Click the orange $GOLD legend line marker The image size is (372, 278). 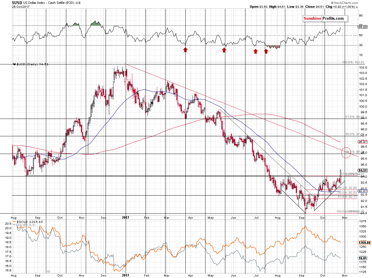14,222
